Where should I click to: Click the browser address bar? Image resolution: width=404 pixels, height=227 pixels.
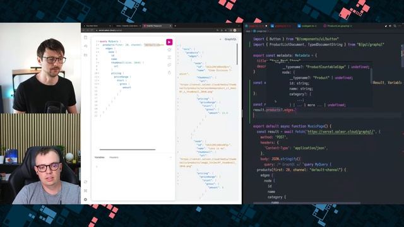(x=155, y=30)
